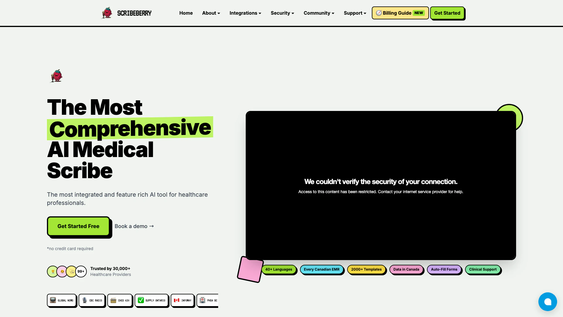Click the 99+ providers avatar badge
The image size is (563, 317).
pos(81,272)
